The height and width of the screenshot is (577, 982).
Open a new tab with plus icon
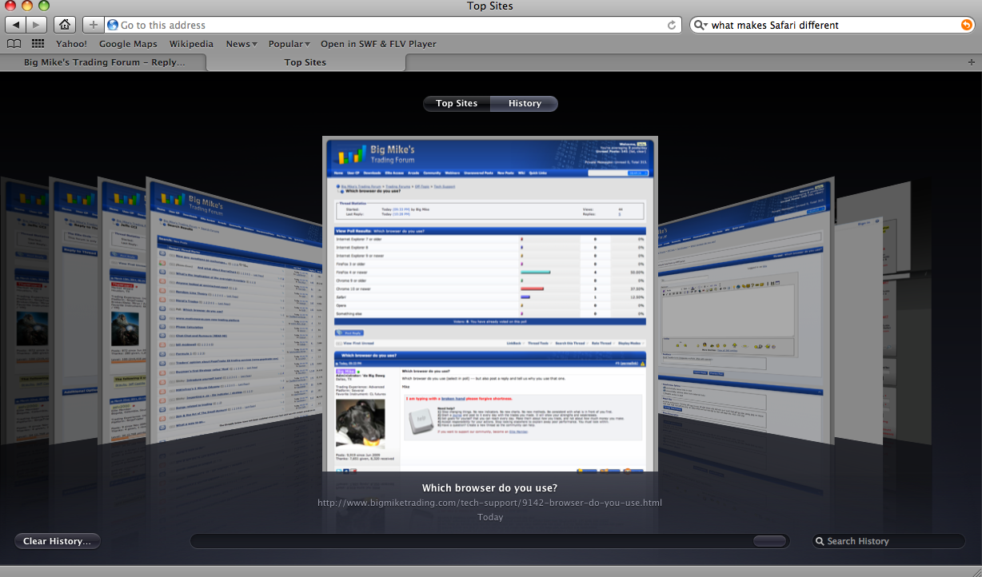click(x=972, y=62)
